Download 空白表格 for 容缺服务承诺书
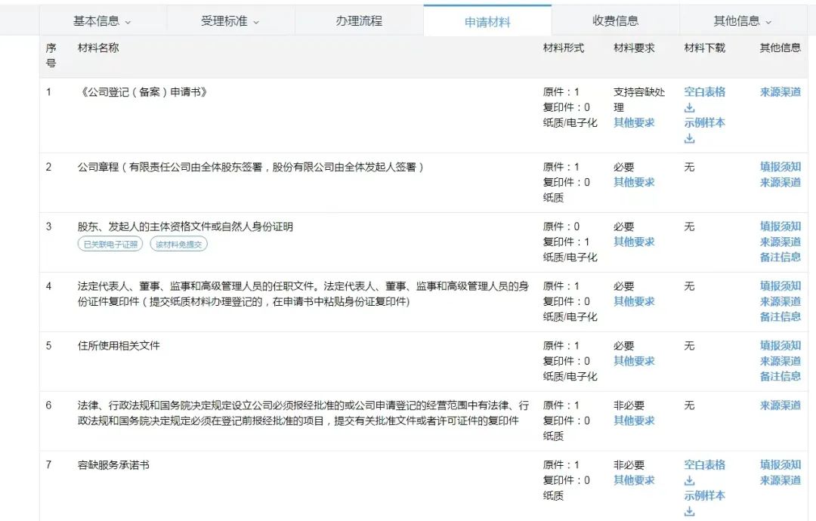 click(x=690, y=480)
